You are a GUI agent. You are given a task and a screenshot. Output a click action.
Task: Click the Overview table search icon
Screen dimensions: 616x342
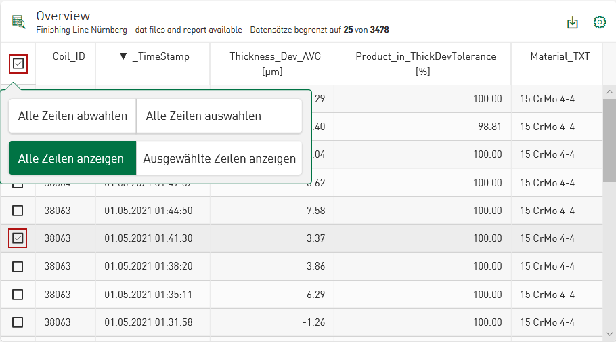tap(18, 22)
